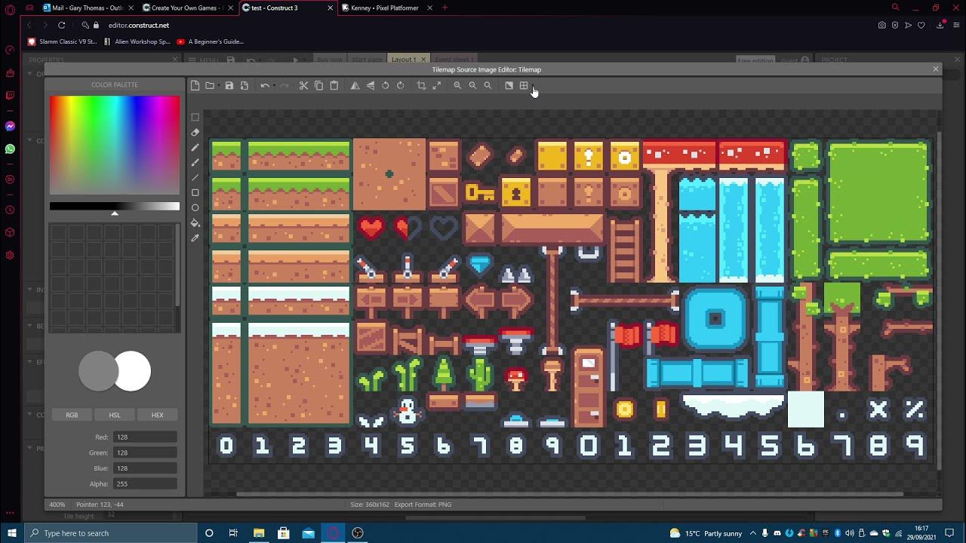Viewport: 966px width, 543px height.
Task: Click the Green value field
Action: click(x=145, y=452)
